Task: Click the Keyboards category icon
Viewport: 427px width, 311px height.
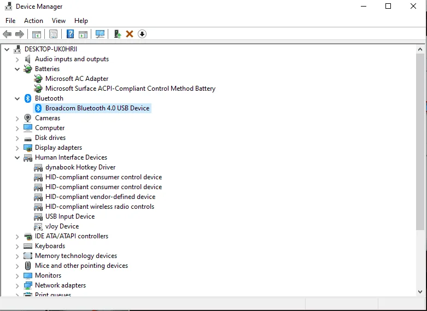Action: (x=28, y=246)
